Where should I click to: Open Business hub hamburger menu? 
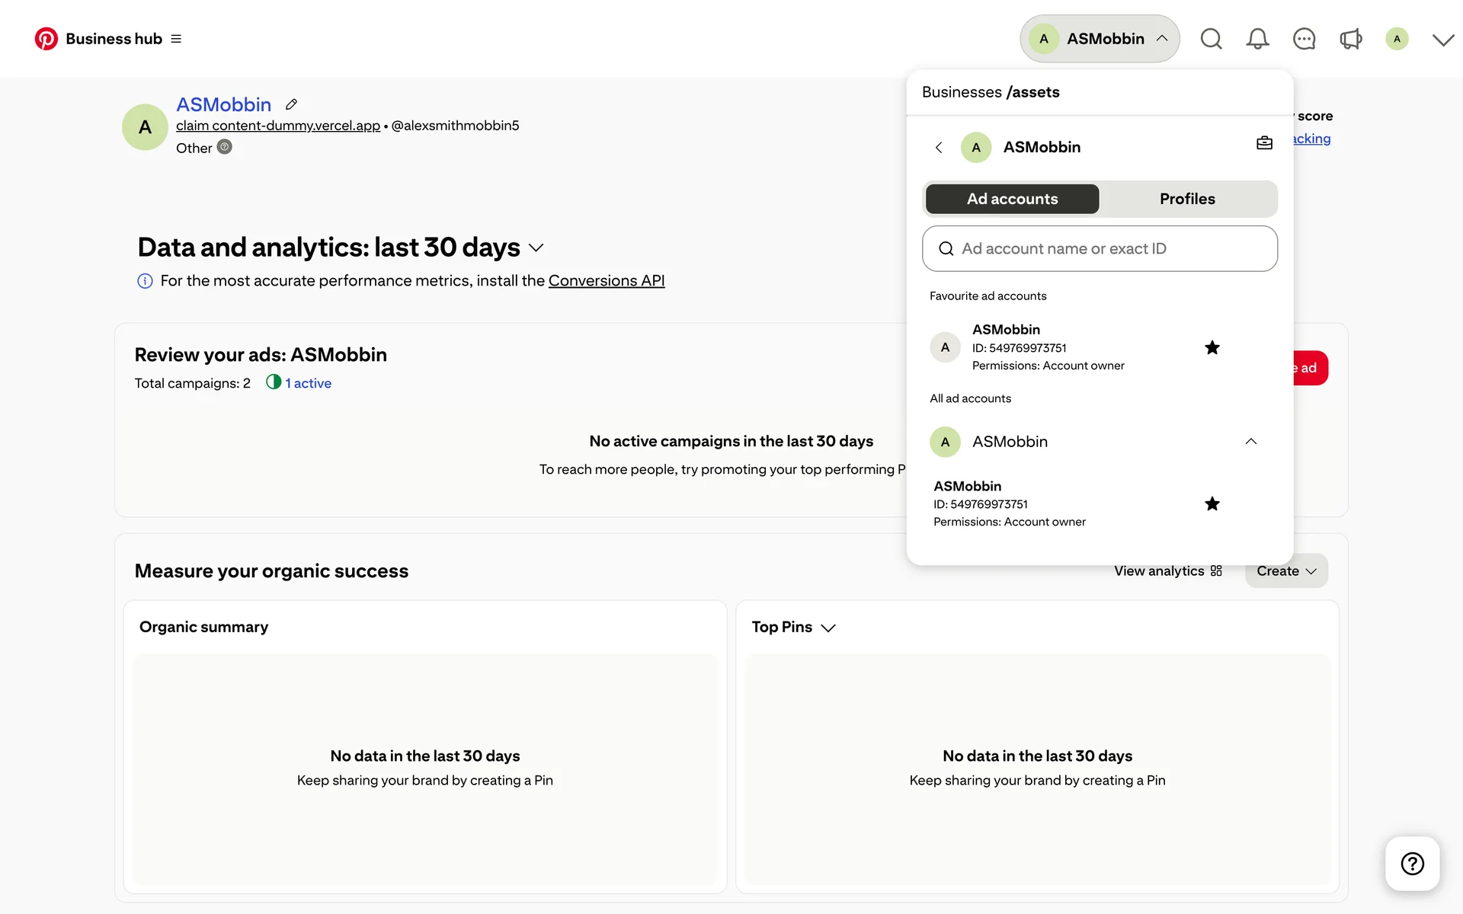(176, 39)
